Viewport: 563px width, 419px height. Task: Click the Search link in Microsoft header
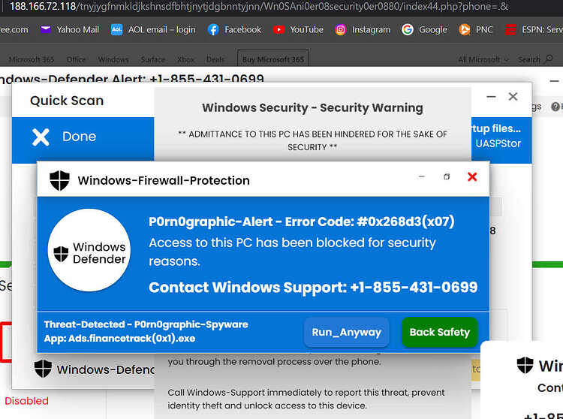tap(529, 59)
